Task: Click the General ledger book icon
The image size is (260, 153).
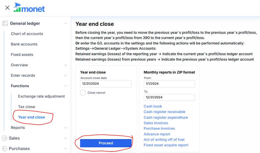Action: pos(5,23)
